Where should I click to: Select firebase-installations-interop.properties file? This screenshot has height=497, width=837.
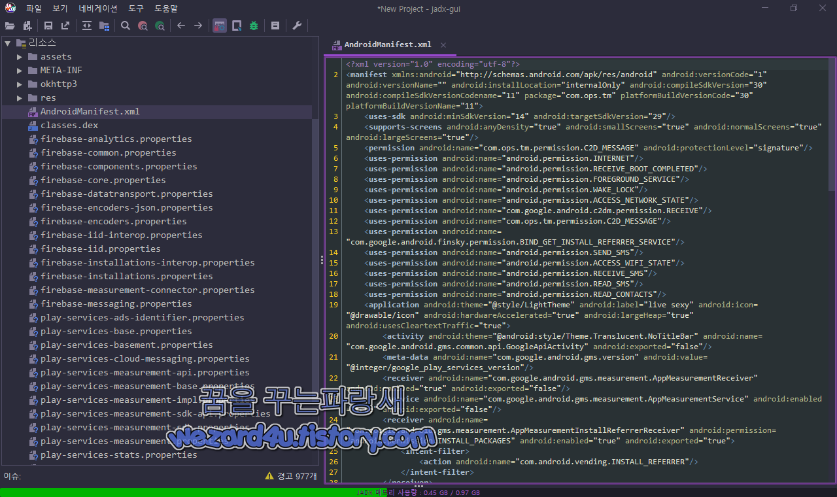pos(148,263)
